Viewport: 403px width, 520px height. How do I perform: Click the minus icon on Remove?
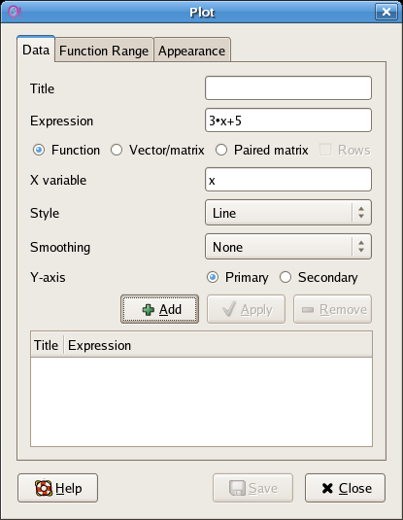[308, 310]
